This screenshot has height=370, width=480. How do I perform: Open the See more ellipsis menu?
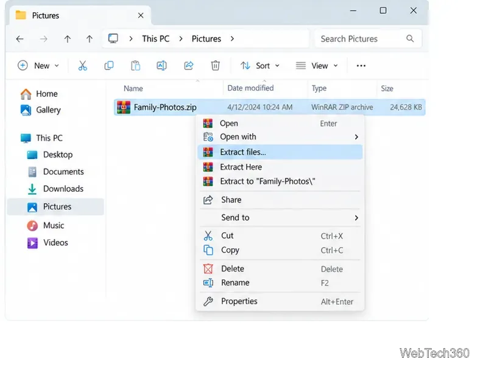(x=361, y=66)
